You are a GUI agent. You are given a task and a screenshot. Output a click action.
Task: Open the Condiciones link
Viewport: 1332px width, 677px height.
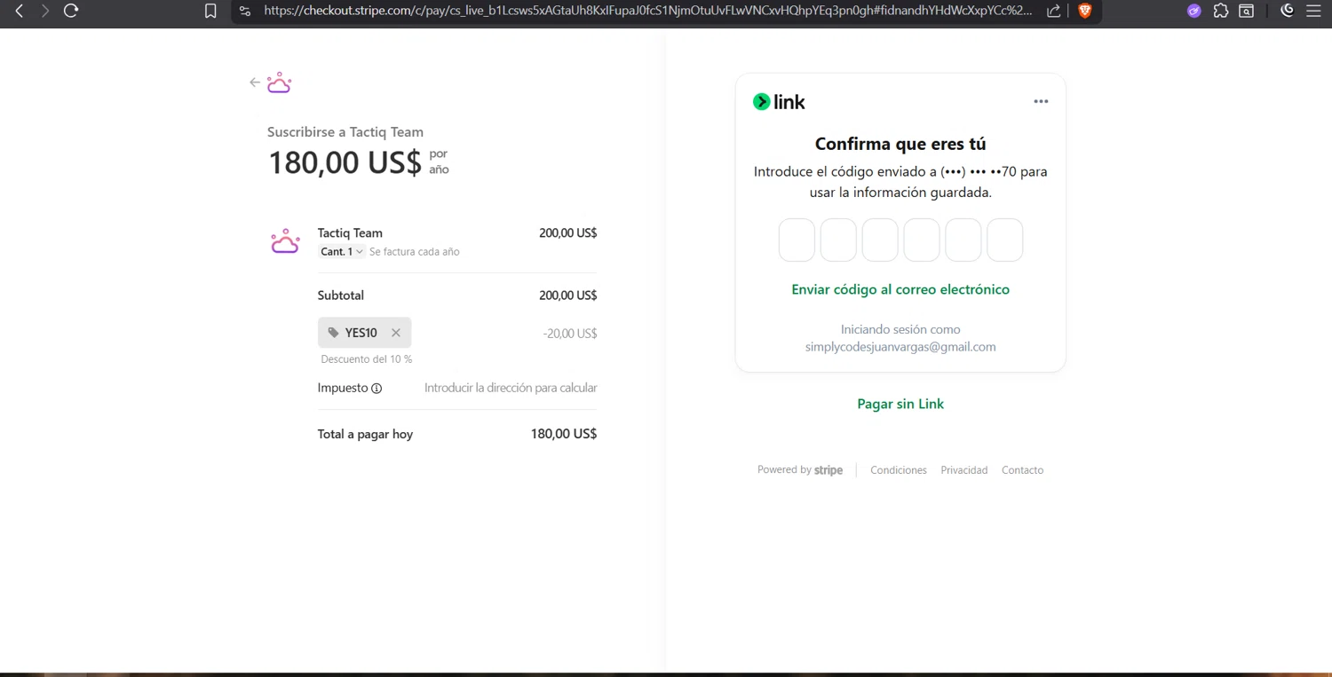[899, 470]
